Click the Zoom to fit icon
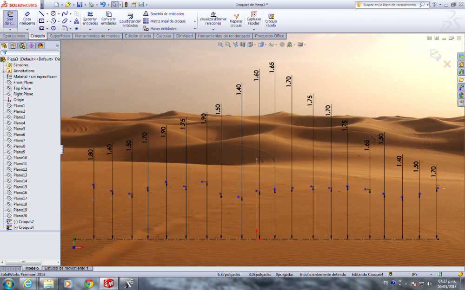Image resolution: width=465 pixels, height=290 pixels. click(x=220, y=45)
